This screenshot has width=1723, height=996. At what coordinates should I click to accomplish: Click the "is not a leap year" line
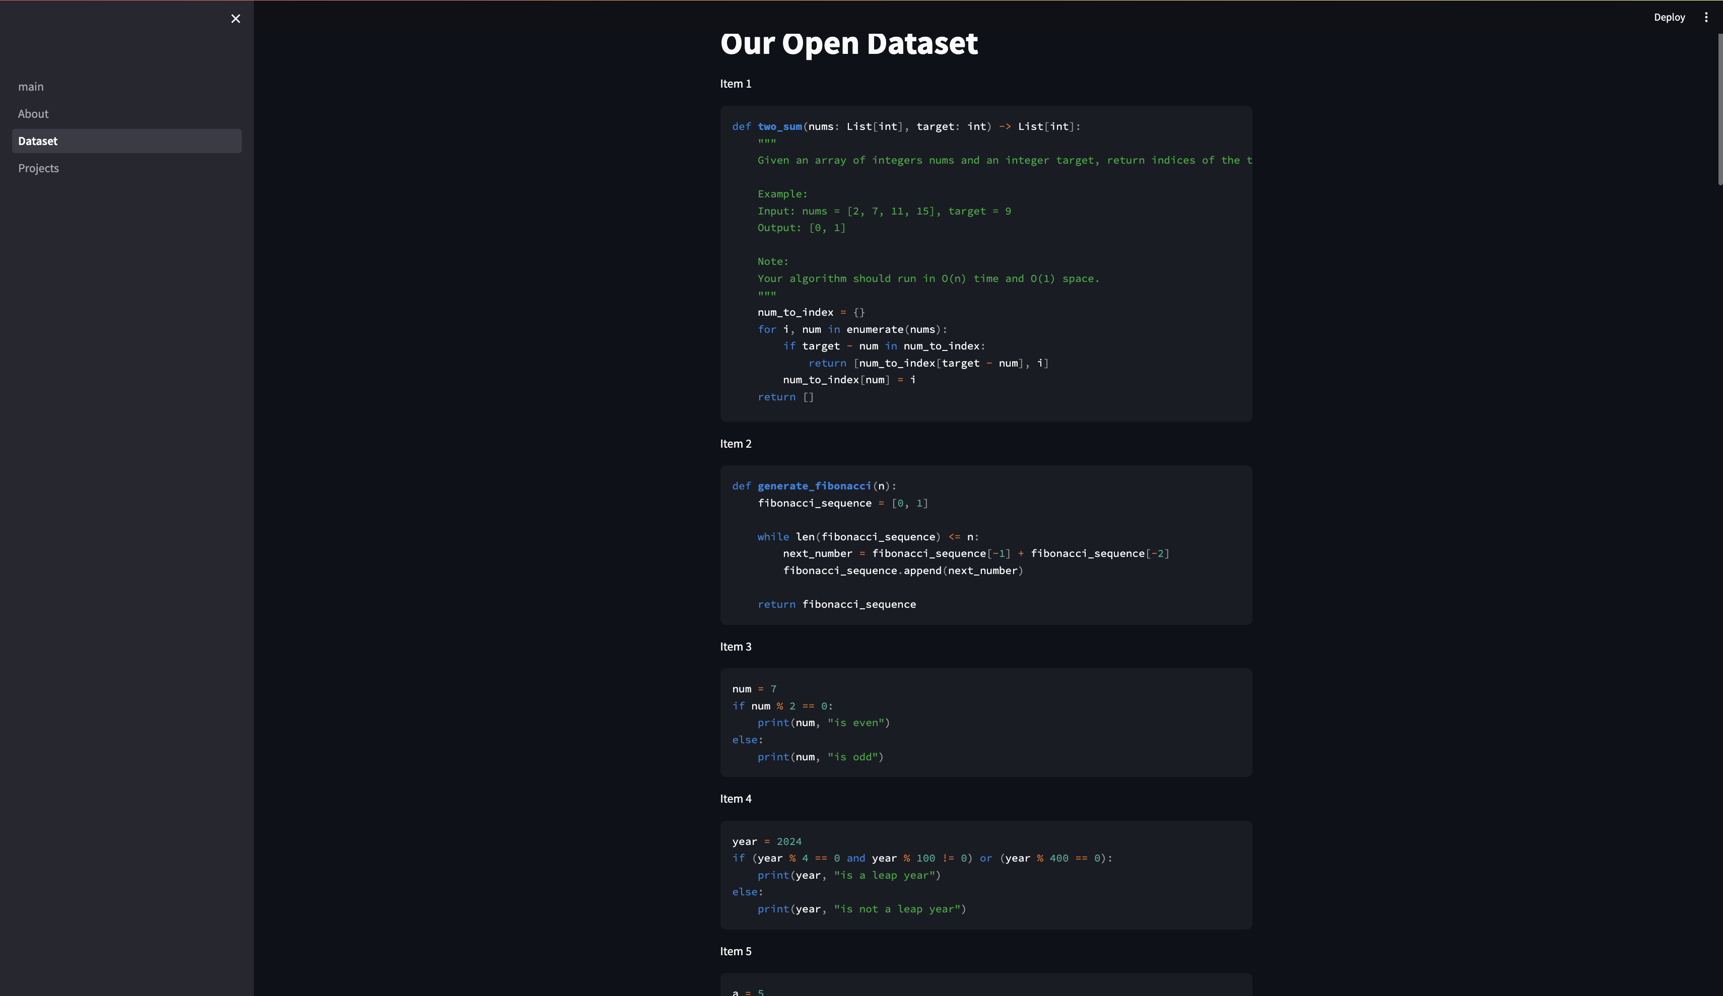click(861, 908)
